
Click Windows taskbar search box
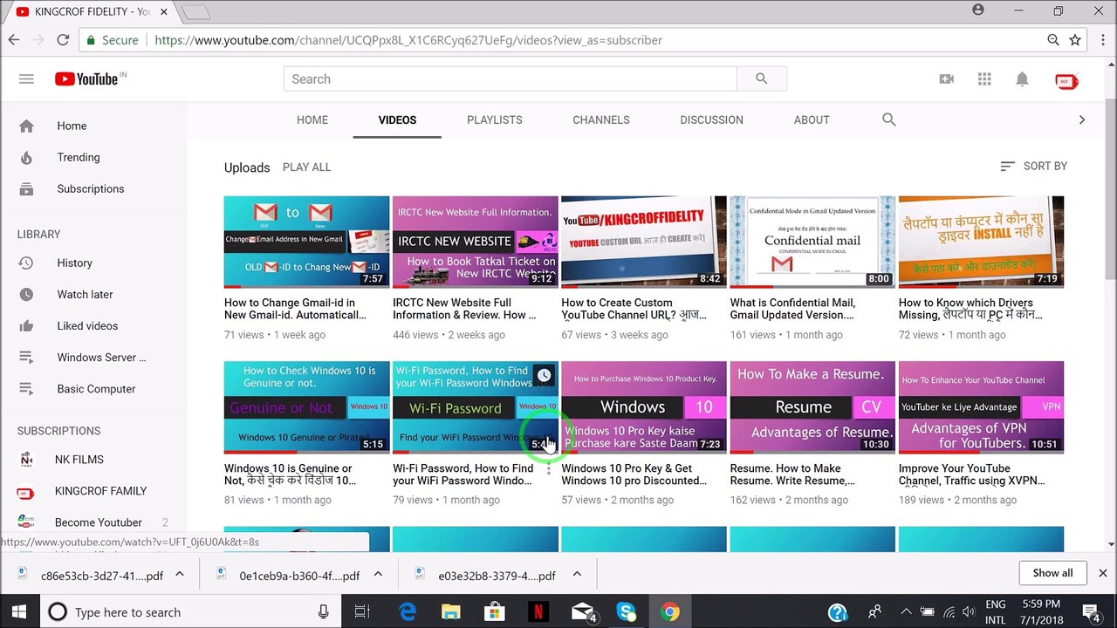coord(190,611)
